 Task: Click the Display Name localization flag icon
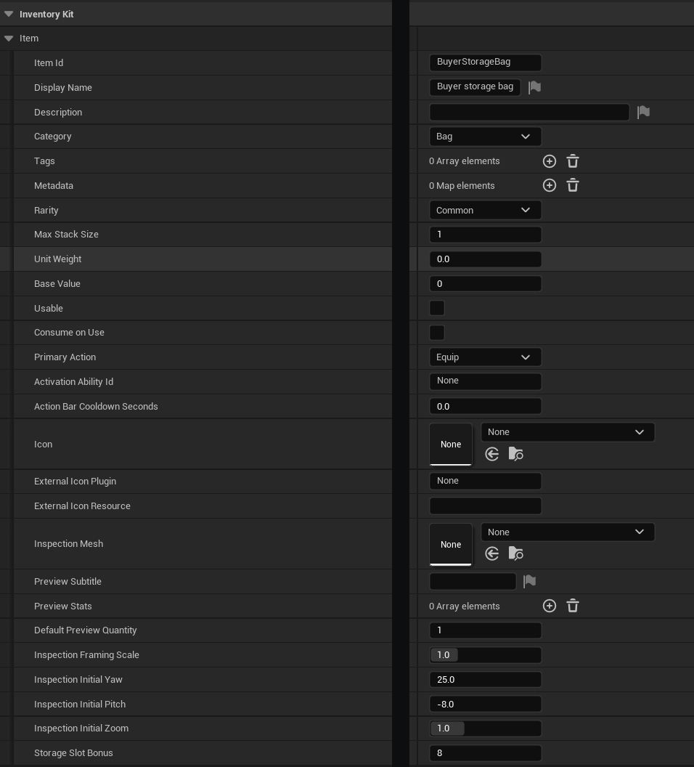535,87
